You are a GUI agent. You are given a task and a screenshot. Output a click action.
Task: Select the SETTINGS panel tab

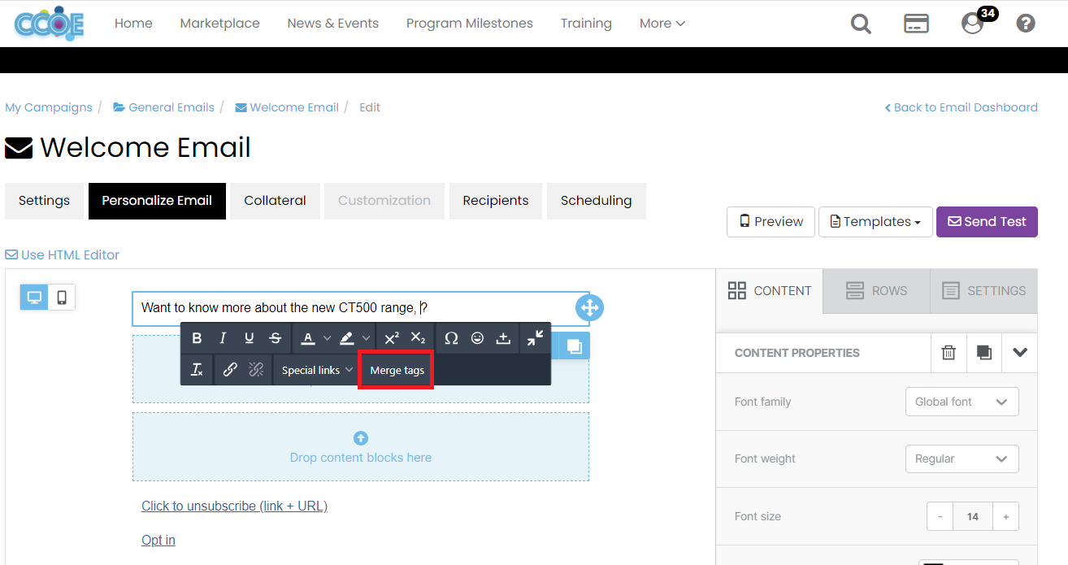click(983, 291)
